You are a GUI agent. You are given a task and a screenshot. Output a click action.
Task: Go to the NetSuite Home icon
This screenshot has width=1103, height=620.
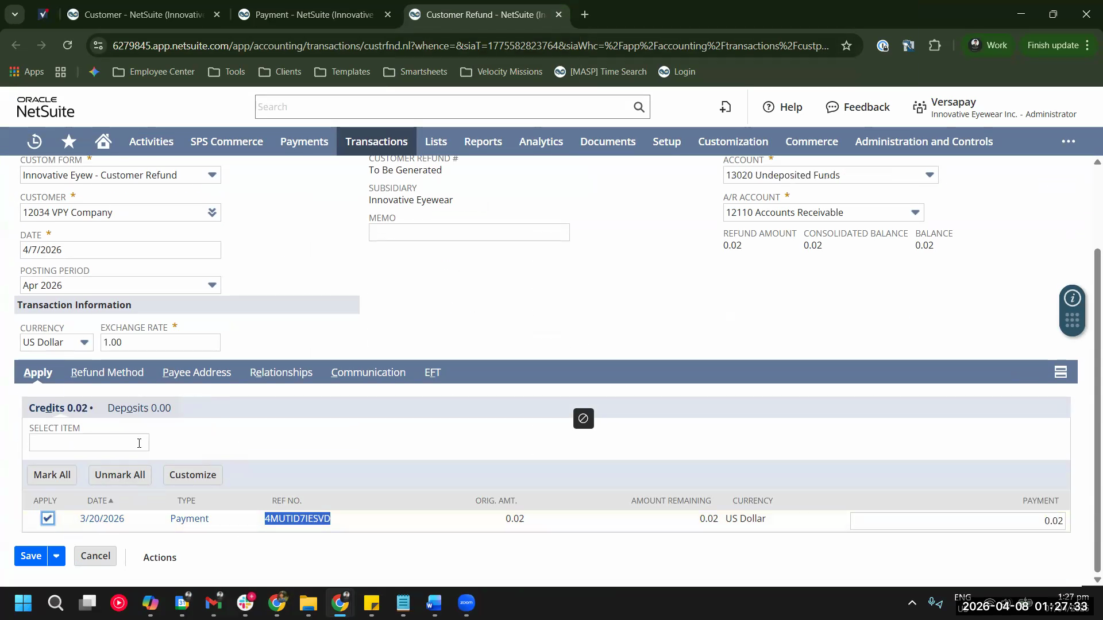(x=103, y=141)
